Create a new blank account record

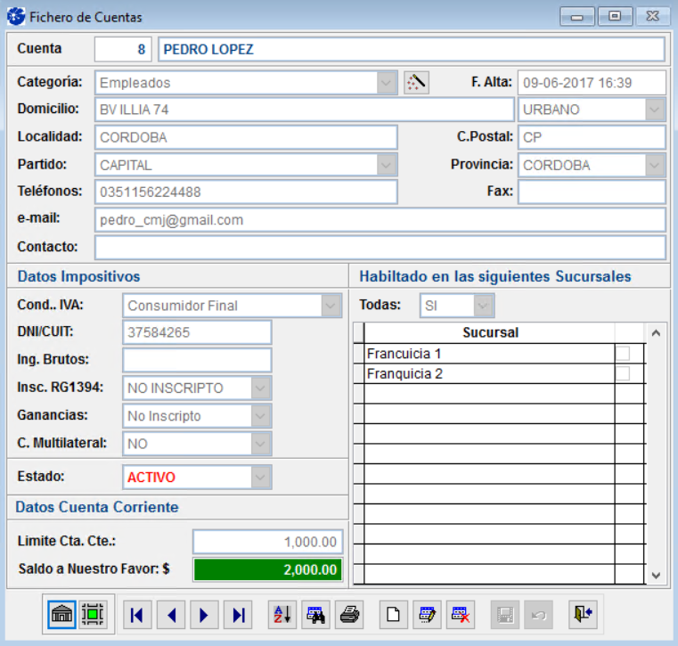point(392,615)
